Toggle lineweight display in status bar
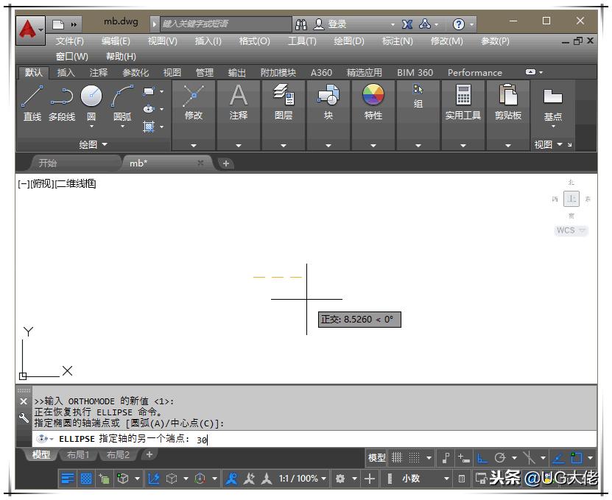The image size is (612, 500). click(x=68, y=479)
